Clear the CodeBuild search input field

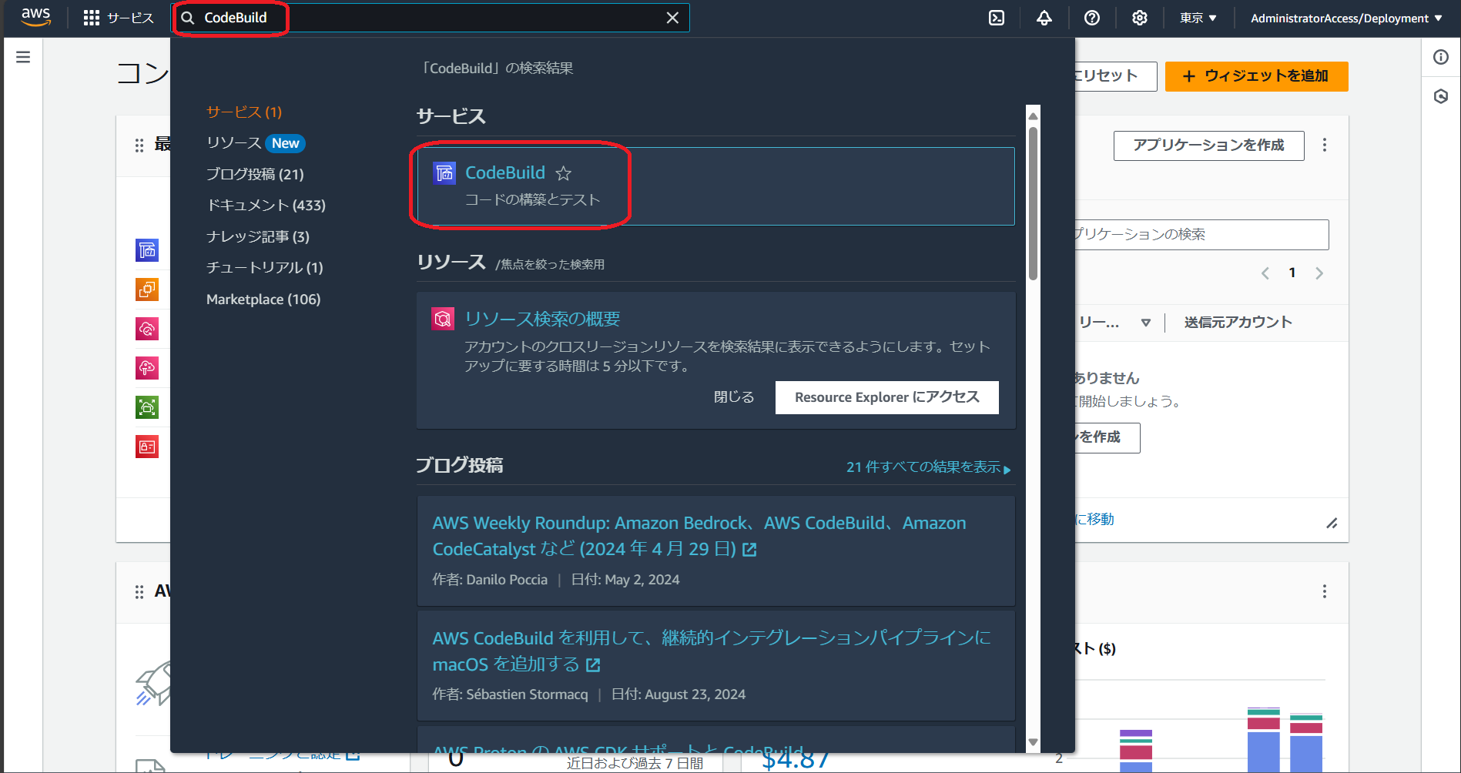click(672, 17)
